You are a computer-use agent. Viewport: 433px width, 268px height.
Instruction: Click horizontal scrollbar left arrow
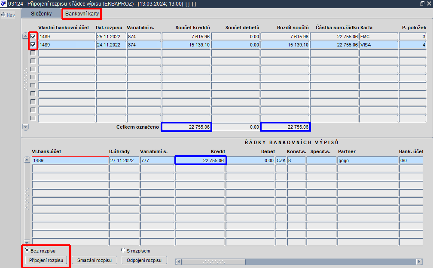click(x=178, y=262)
